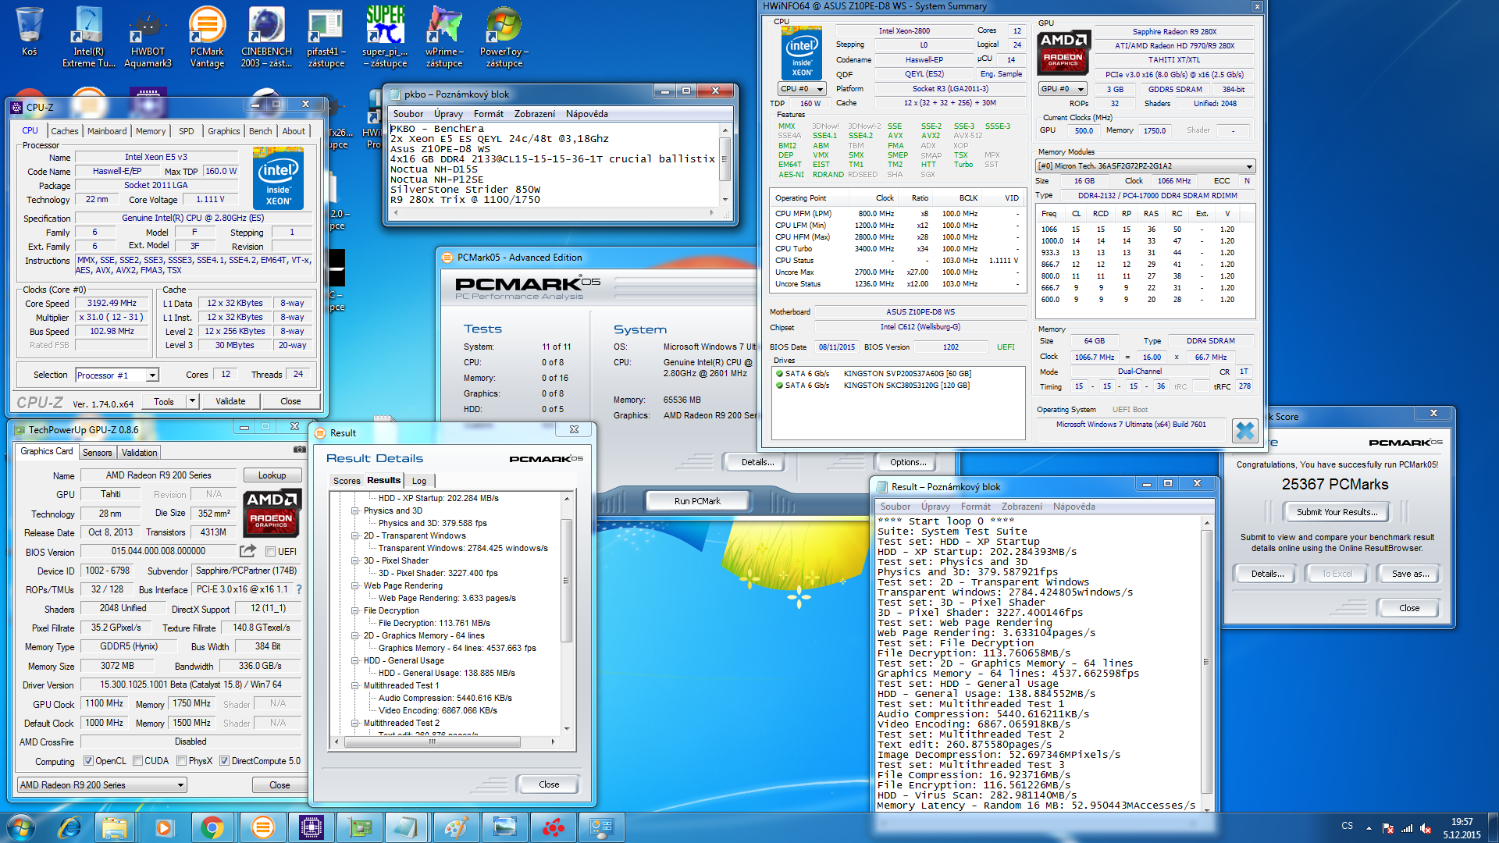This screenshot has width=1499, height=843.
Task: Click Run PCMark button
Action: [x=697, y=501]
